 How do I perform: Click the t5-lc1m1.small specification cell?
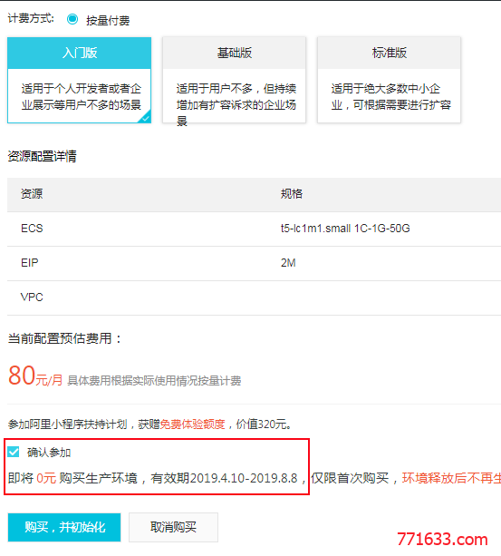(x=345, y=229)
